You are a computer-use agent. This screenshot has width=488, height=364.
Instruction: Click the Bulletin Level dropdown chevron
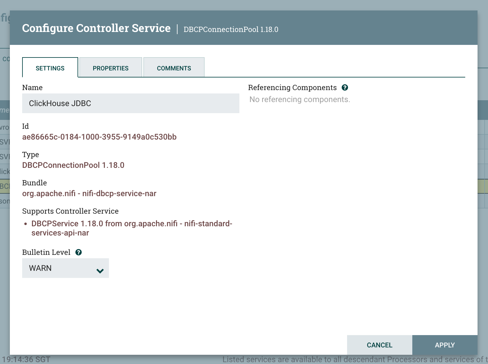point(100,271)
